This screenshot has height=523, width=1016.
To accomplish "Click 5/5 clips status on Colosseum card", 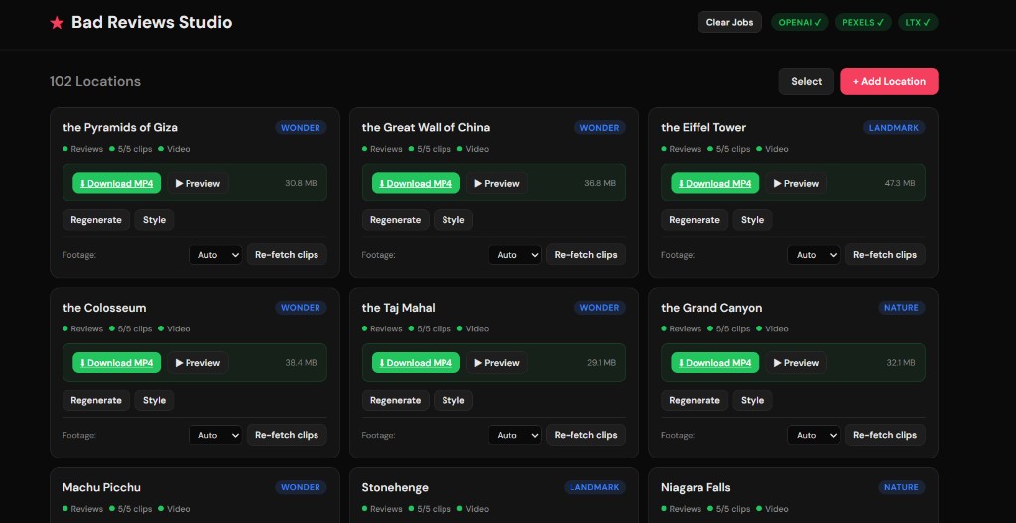I will (x=131, y=328).
